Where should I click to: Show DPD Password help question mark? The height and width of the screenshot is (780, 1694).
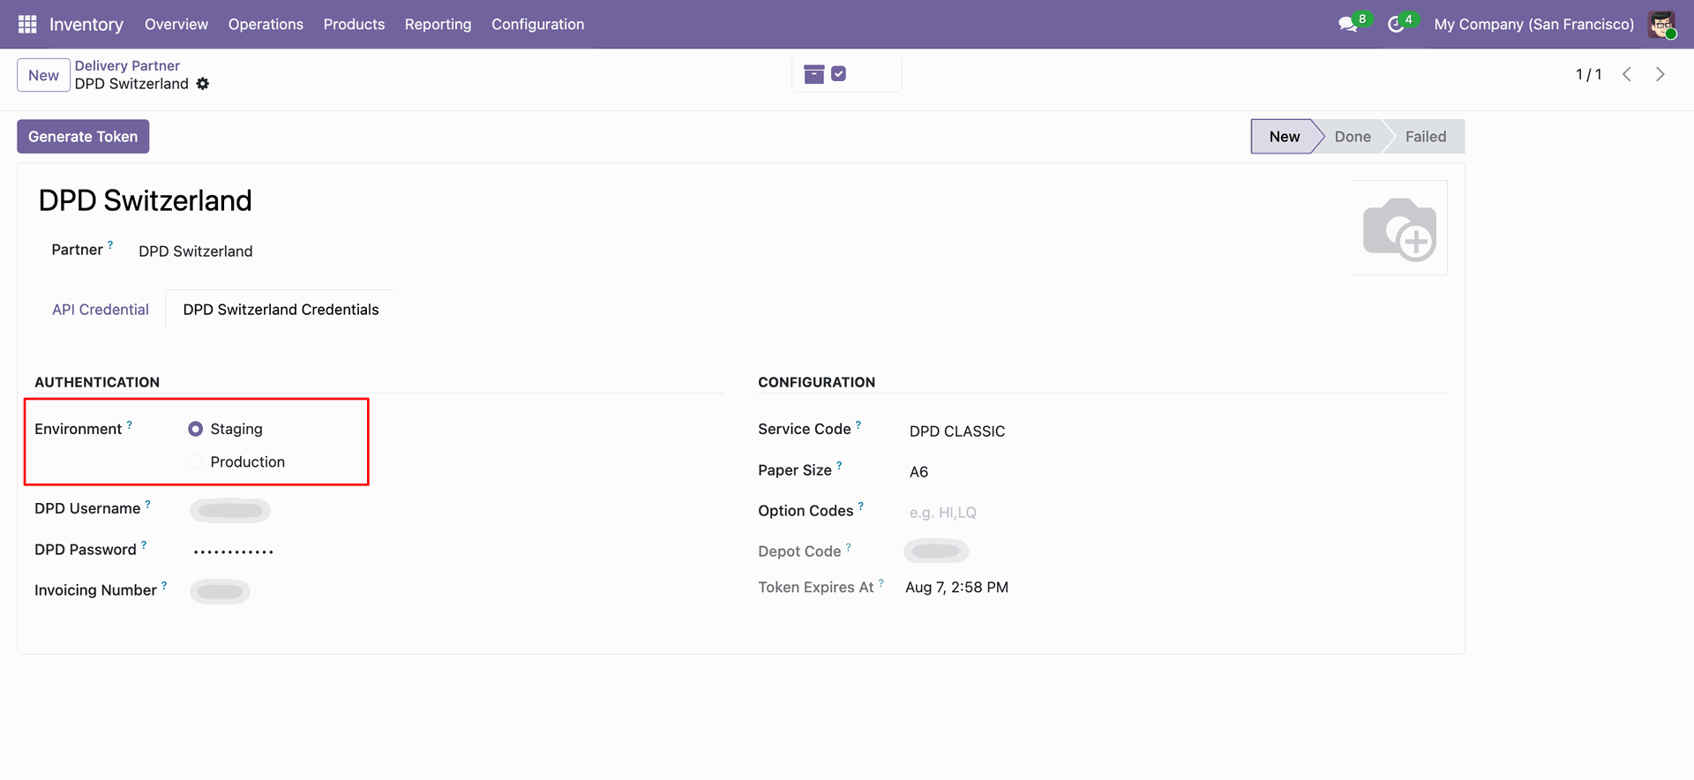[x=144, y=544]
